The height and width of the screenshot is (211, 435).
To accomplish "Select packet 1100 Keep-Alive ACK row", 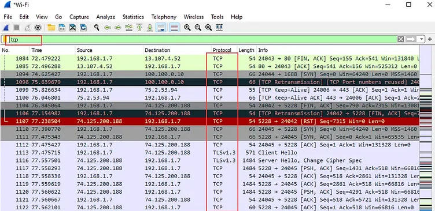I will click(x=210, y=97).
